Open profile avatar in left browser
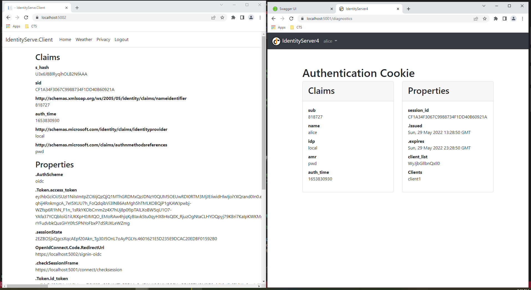Viewport: 531px width, 290px height. (251, 17)
